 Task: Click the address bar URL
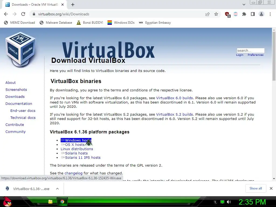click(x=64, y=14)
